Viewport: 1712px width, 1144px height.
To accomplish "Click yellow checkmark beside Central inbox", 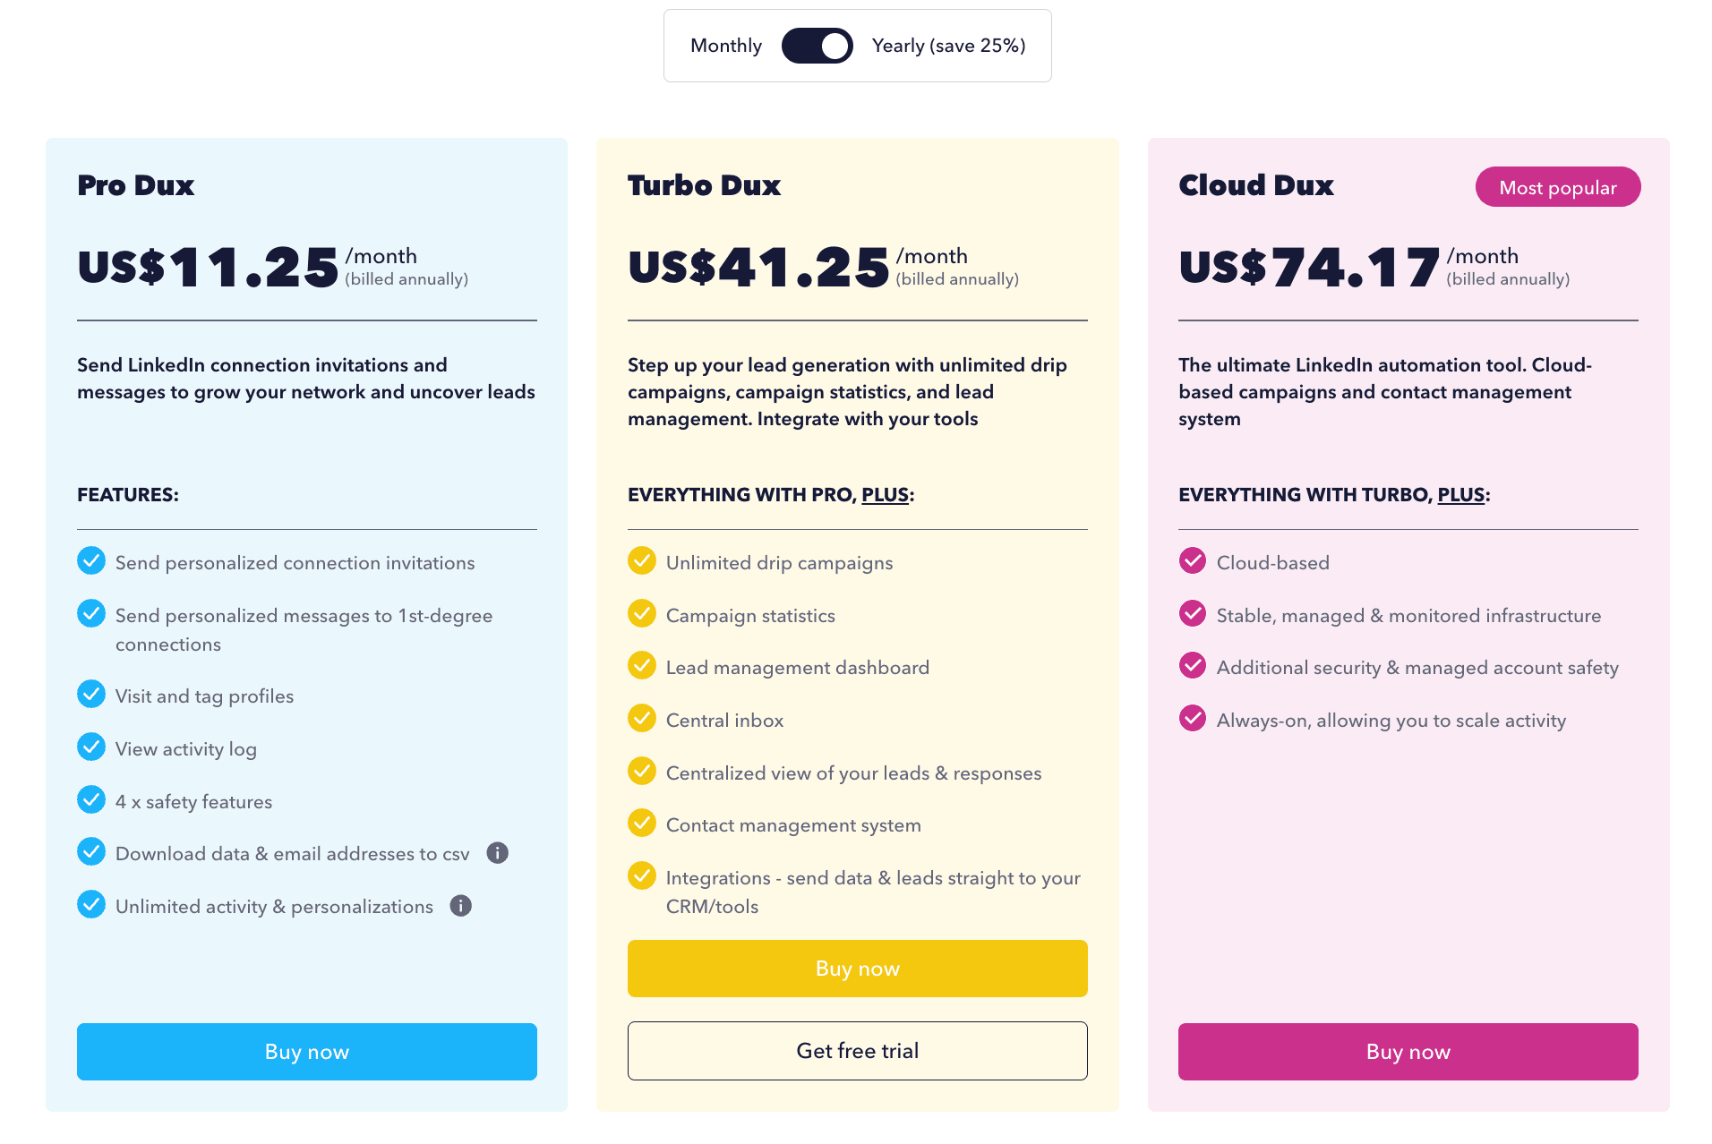I will (642, 719).
